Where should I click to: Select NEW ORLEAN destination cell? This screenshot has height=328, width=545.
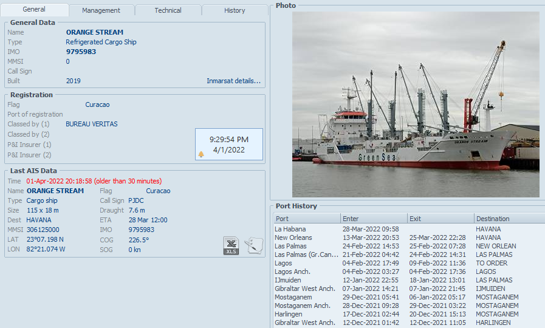click(496, 246)
